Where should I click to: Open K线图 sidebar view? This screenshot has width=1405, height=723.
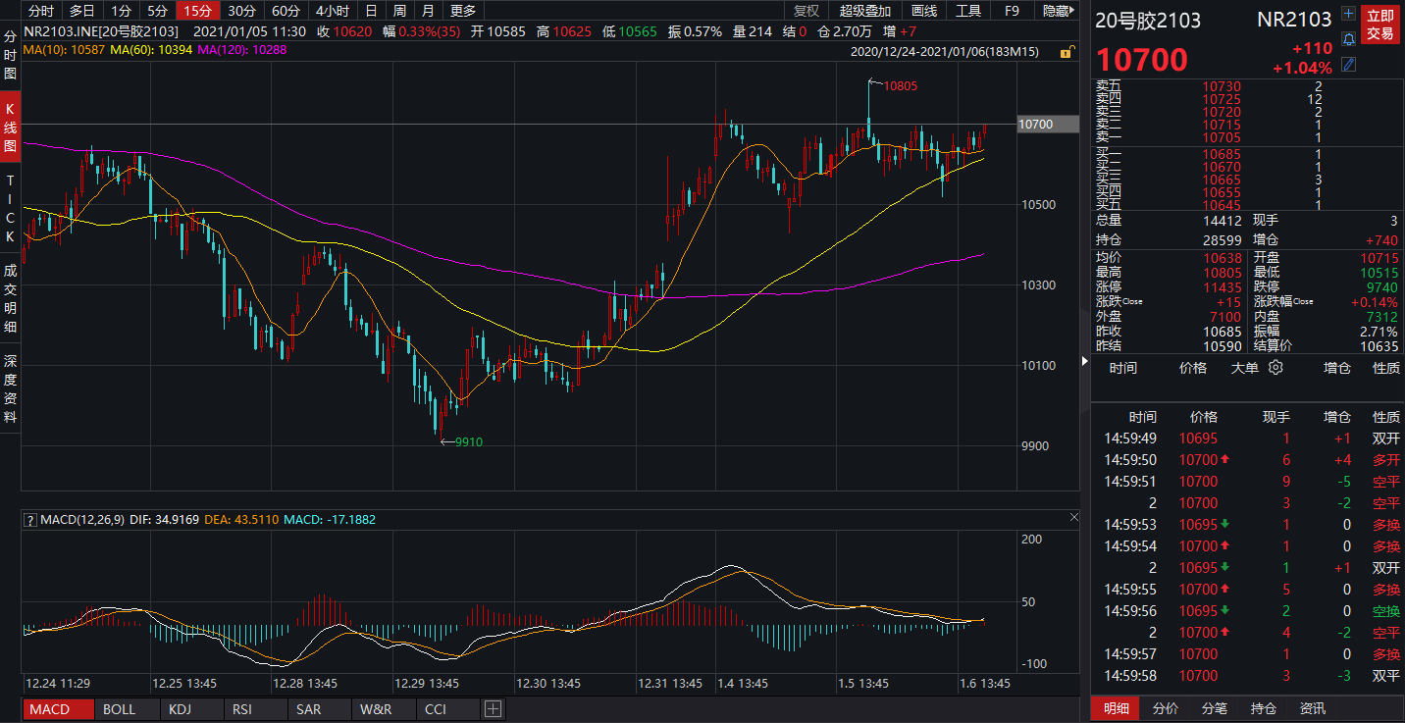pyautogui.click(x=10, y=128)
